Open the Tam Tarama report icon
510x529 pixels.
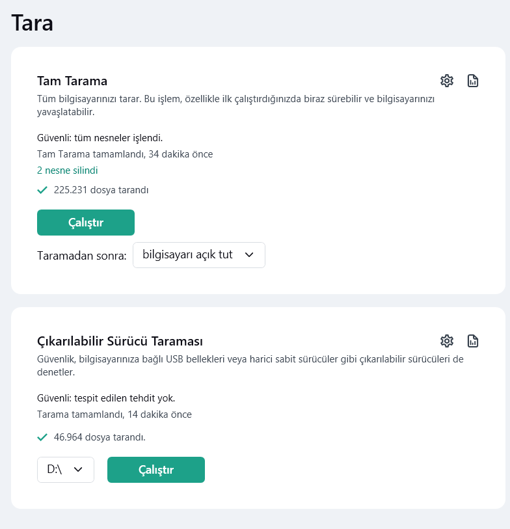point(473,81)
